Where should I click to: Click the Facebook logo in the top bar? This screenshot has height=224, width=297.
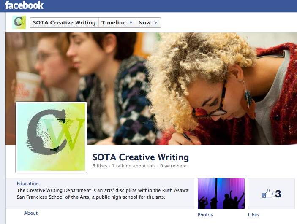24,5
